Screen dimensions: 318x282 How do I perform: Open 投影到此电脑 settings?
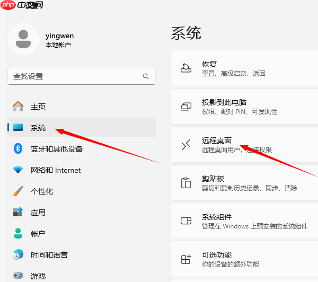[x=244, y=107]
